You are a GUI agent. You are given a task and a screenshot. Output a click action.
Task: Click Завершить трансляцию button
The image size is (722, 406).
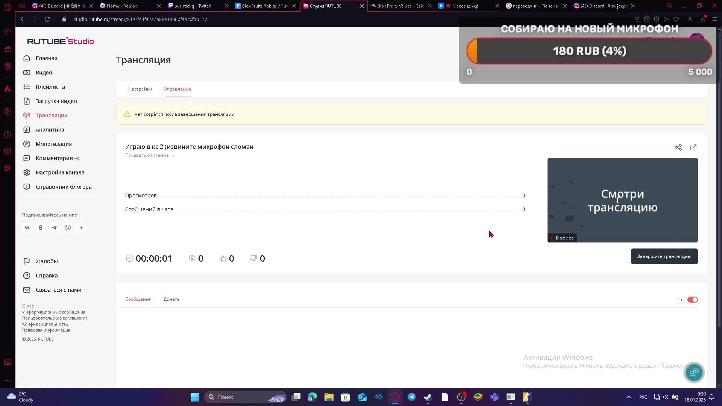pyautogui.click(x=664, y=256)
